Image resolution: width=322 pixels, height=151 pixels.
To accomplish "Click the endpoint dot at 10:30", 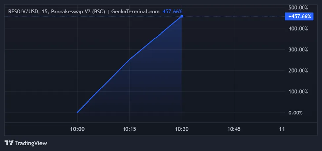I will click(182, 16).
